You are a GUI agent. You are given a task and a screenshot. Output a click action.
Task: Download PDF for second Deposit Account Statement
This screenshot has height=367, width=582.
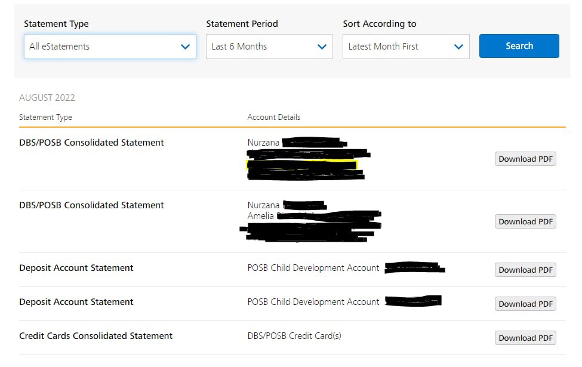point(525,304)
